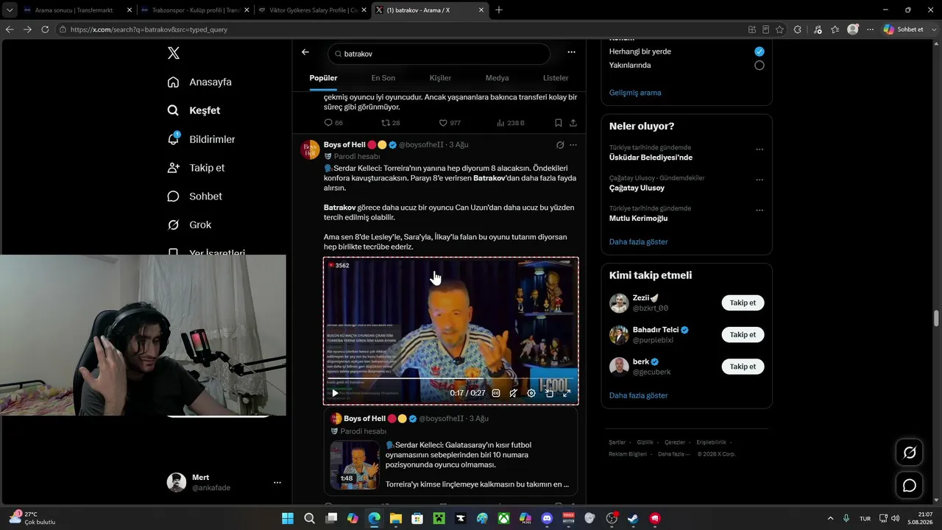Open Gelişmiş arama link
Image resolution: width=942 pixels, height=530 pixels.
(x=635, y=93)
